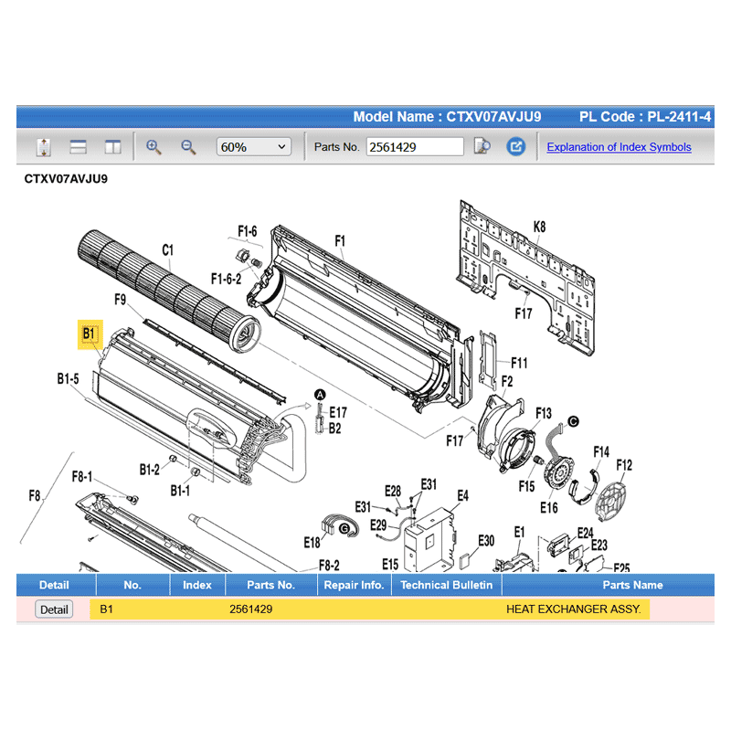Click the C1 fan rotor label
This screenshot has width=731, height=731.
pyautogui.click(x=168, y=249)
